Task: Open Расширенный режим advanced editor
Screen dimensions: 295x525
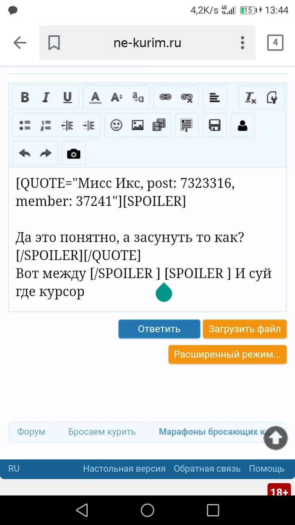Action: [227, 354]
